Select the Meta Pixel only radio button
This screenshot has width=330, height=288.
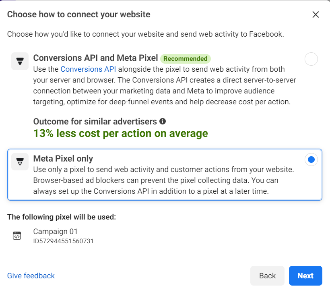point(311,160)
